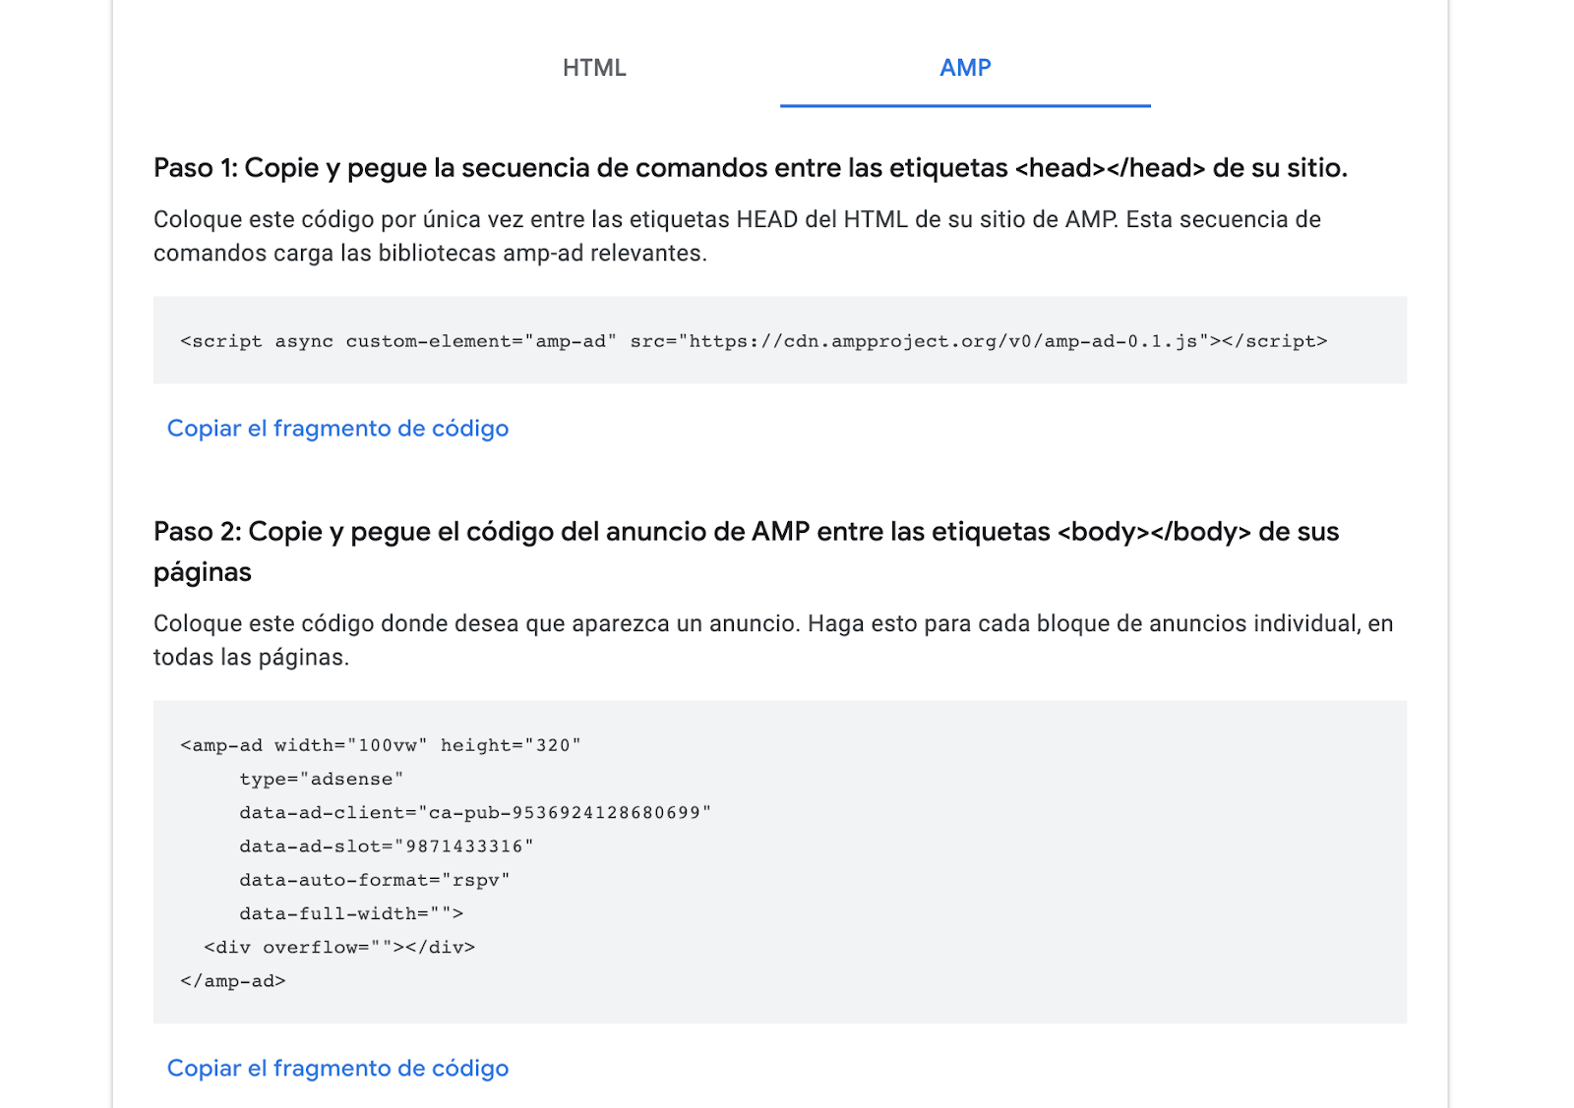Click the amp-ad width and height code line
Viewport: 1574px width, 1108px height.
click(x=381, y=746)
